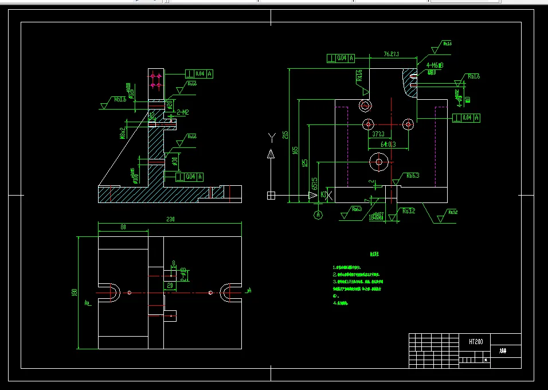The width and height of the screenshot is (548, 390).
Task: Select the 65 toleranced vertical dimension
Action: [315, 184]
